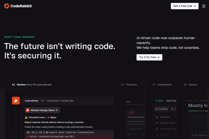Click the removed return issueSession line
The width and height of the screenshot is (209, 139).
point(69,137)
